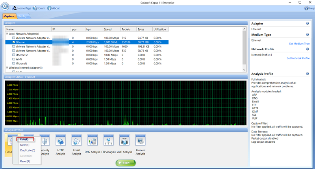Click the 10.00 Mbps speed cell
Image resolution: width=315 pixels, height=169 pixels.
click(x=111, y=55)
